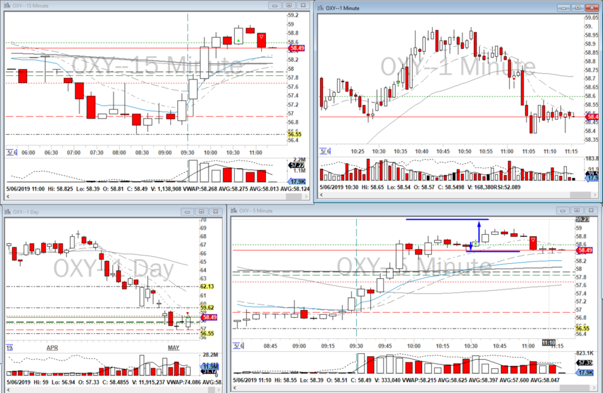
Task: Select the green buy triangle on 15 Minute chart
Action: pos(239,41)
